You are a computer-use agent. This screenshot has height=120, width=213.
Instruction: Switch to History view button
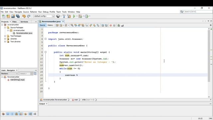pyautogui.click(x=50, y=25)
